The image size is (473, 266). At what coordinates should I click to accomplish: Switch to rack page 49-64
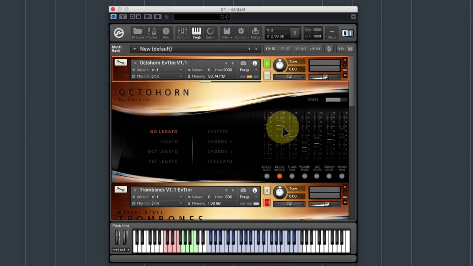coord(315,49)
